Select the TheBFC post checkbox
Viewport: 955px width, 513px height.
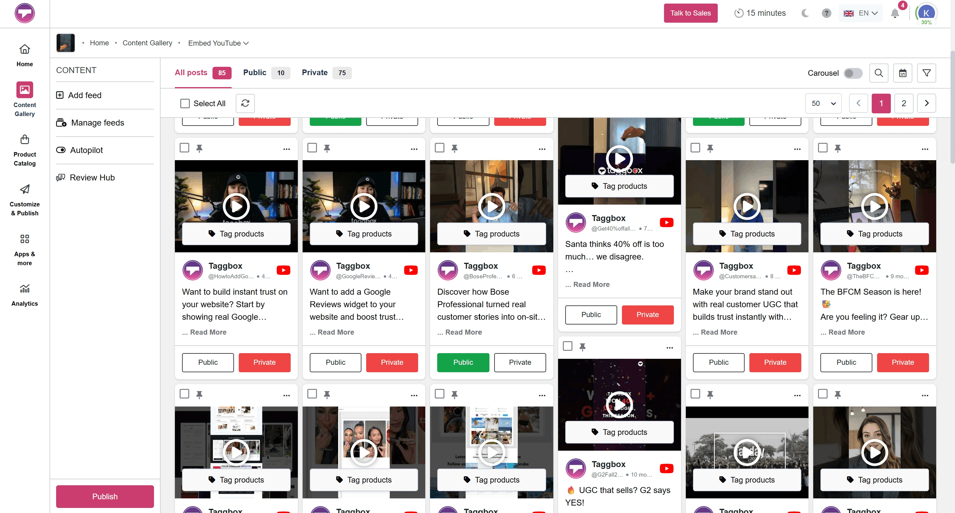coord(823,148)
